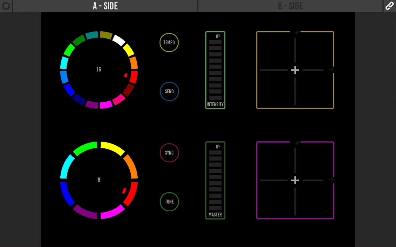Toggle the SEND circle button
396x247 pixels.
click(169, 91)
